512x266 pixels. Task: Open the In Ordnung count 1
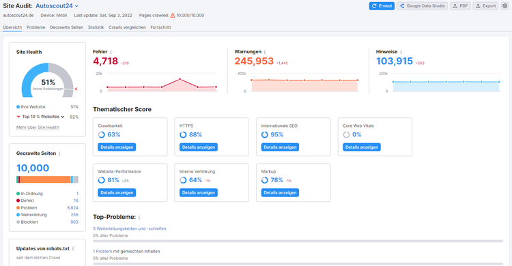tap(77, 194)
